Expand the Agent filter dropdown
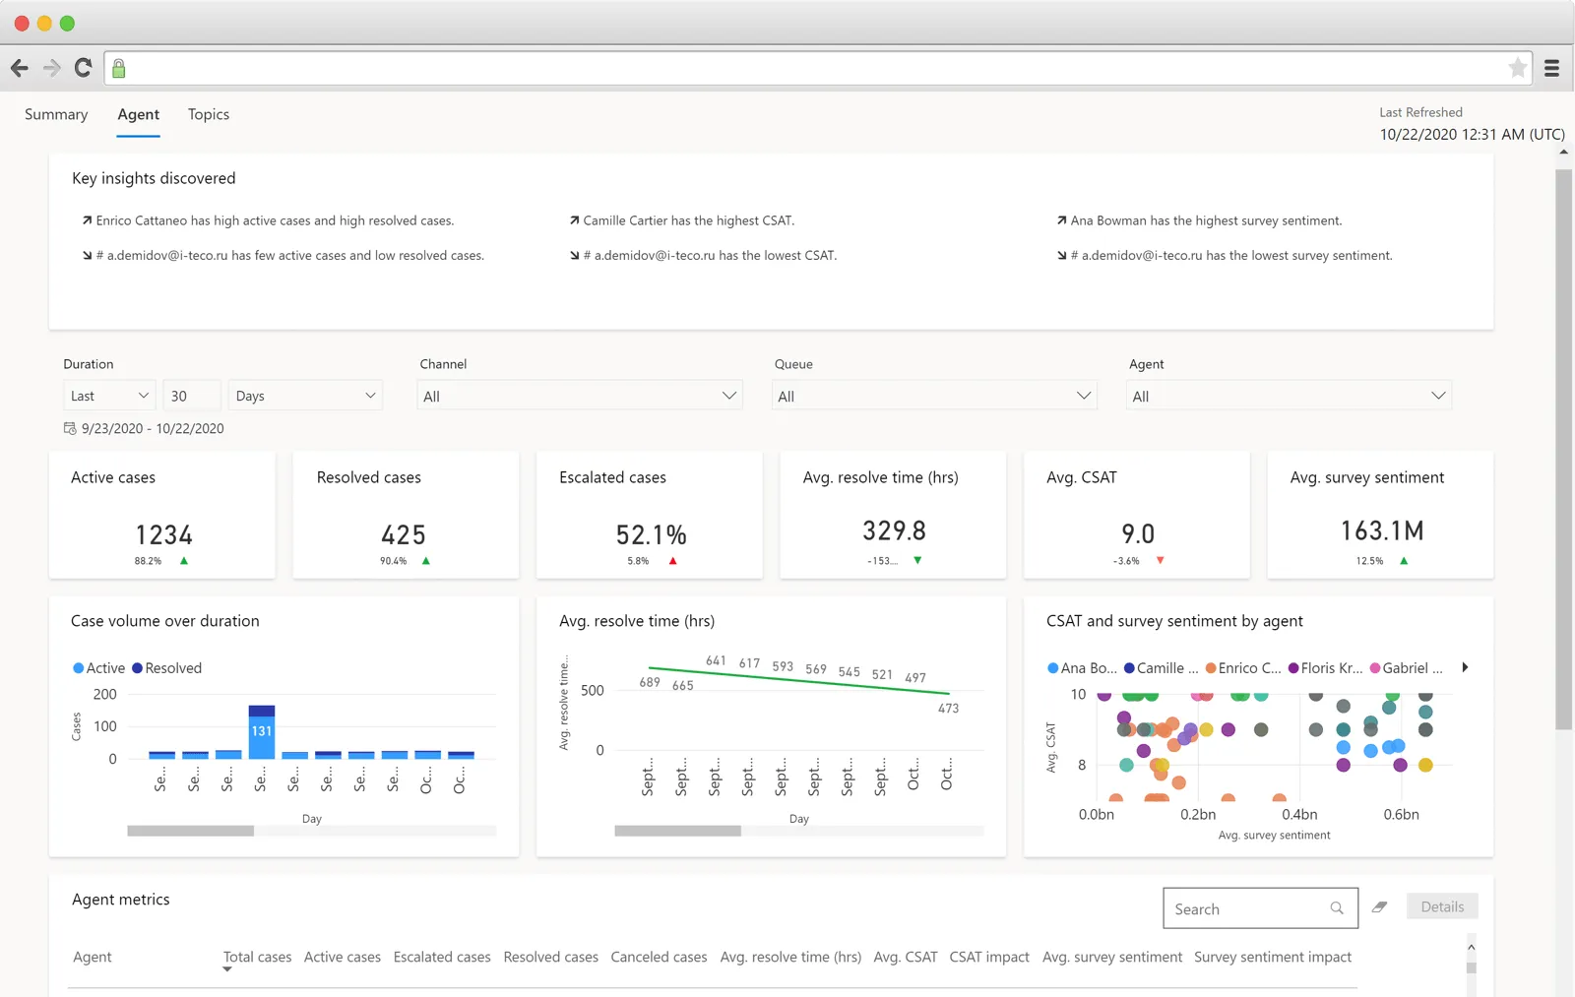 (1289, 396)
